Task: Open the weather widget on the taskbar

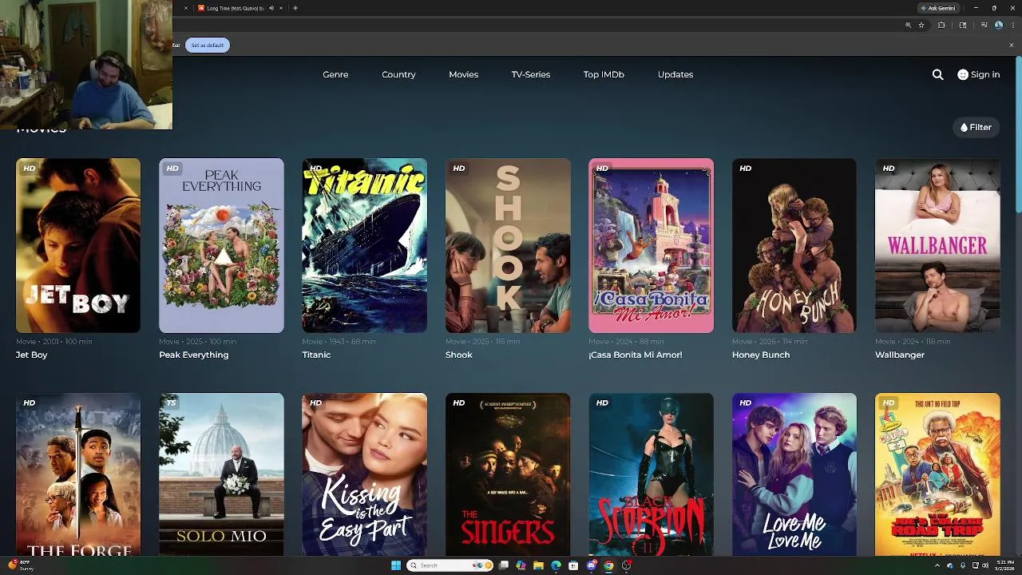Action: tap(22, 565)
